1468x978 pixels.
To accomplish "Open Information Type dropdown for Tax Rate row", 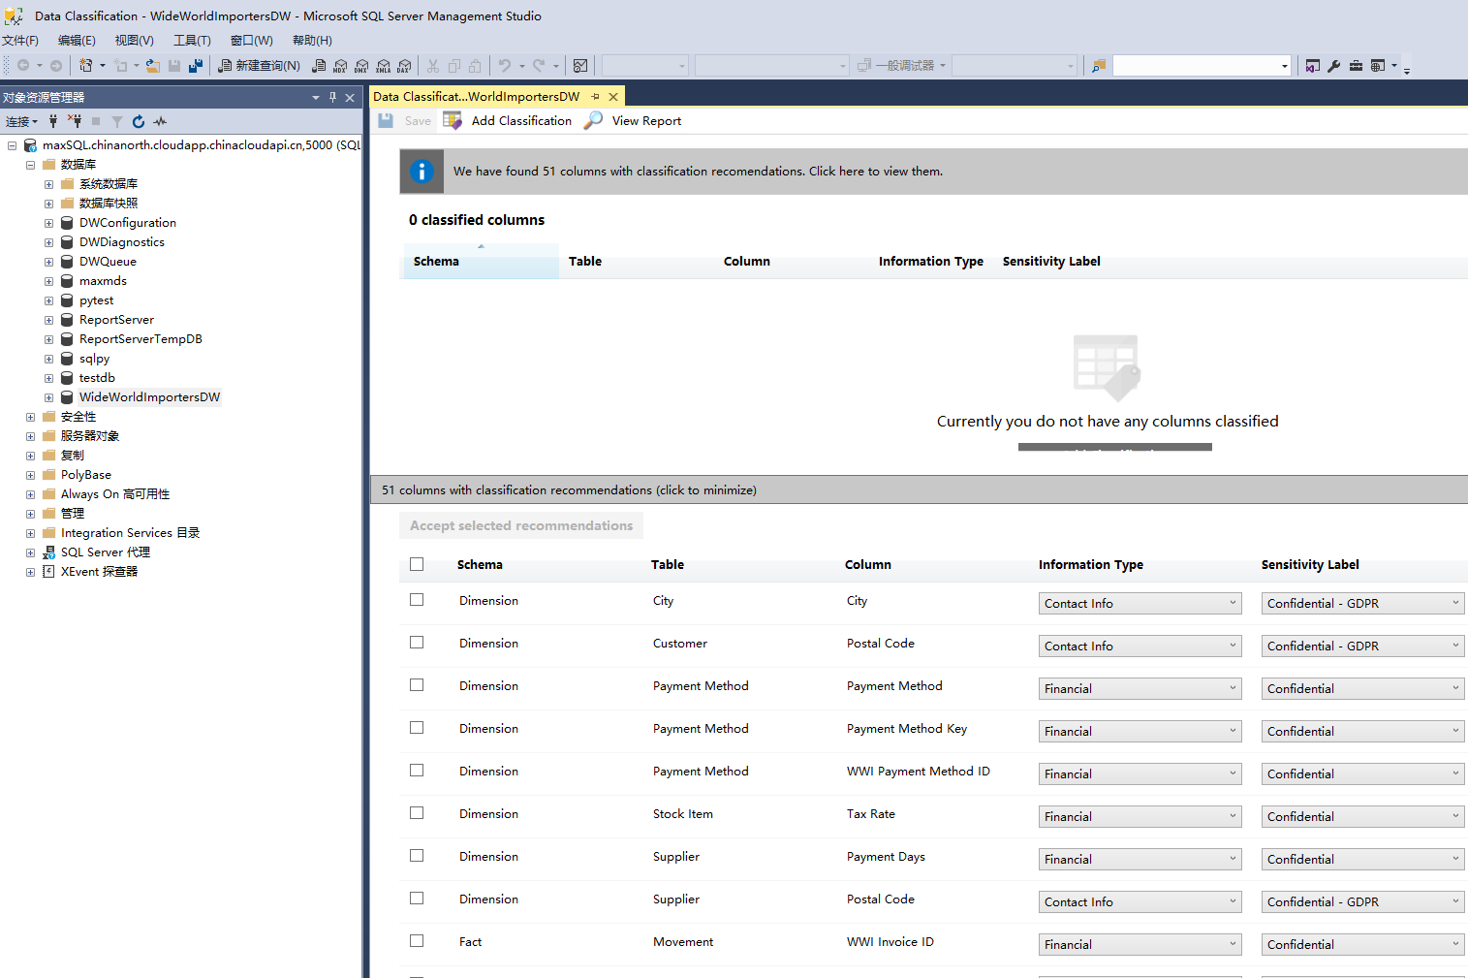I will [1140, 817].
